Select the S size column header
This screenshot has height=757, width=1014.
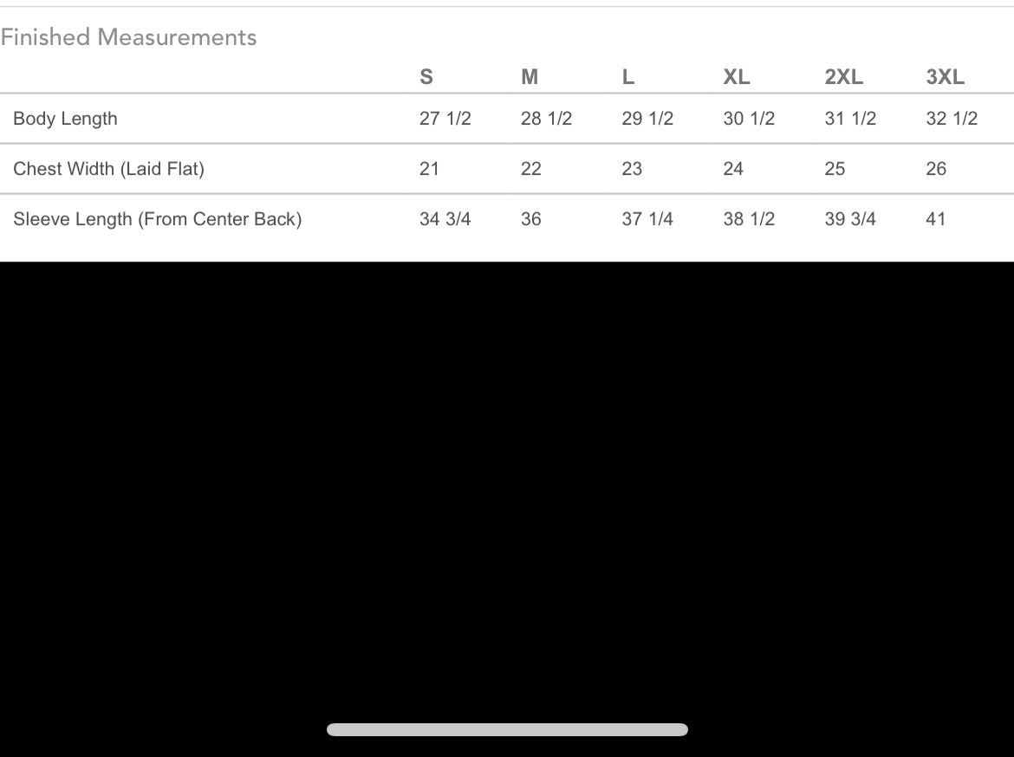[426, 77]
